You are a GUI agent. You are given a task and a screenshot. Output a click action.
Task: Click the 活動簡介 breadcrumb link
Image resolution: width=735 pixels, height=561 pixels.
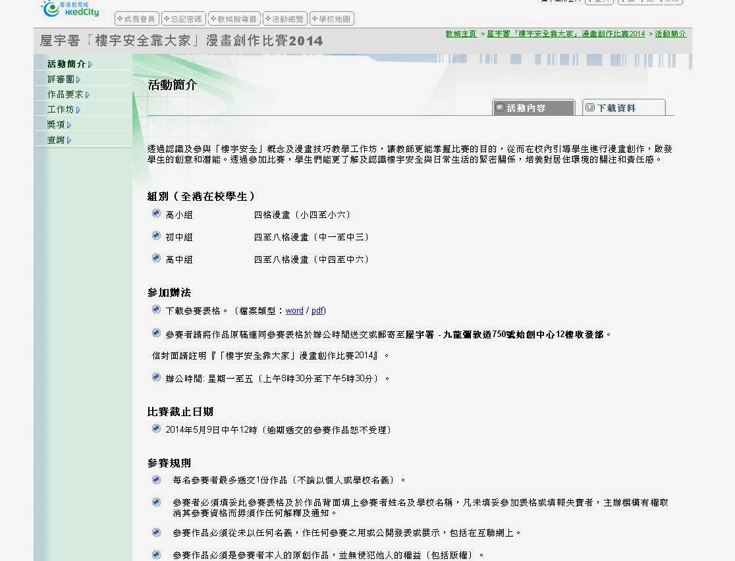(x=670, y=34)
